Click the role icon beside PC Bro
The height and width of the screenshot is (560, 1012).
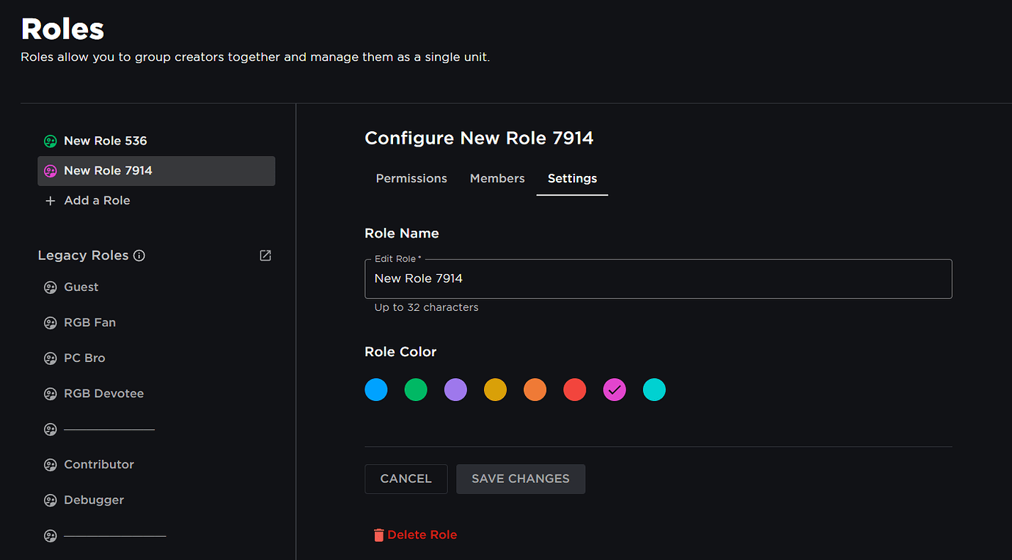tap(51, 358)
